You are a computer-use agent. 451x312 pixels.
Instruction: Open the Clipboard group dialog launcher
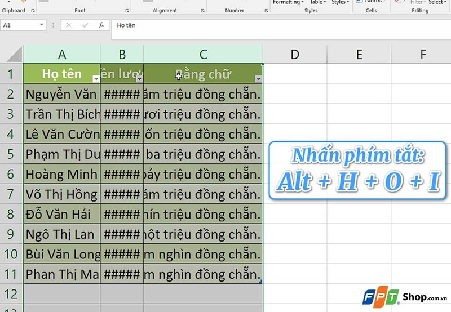(33, 11)
